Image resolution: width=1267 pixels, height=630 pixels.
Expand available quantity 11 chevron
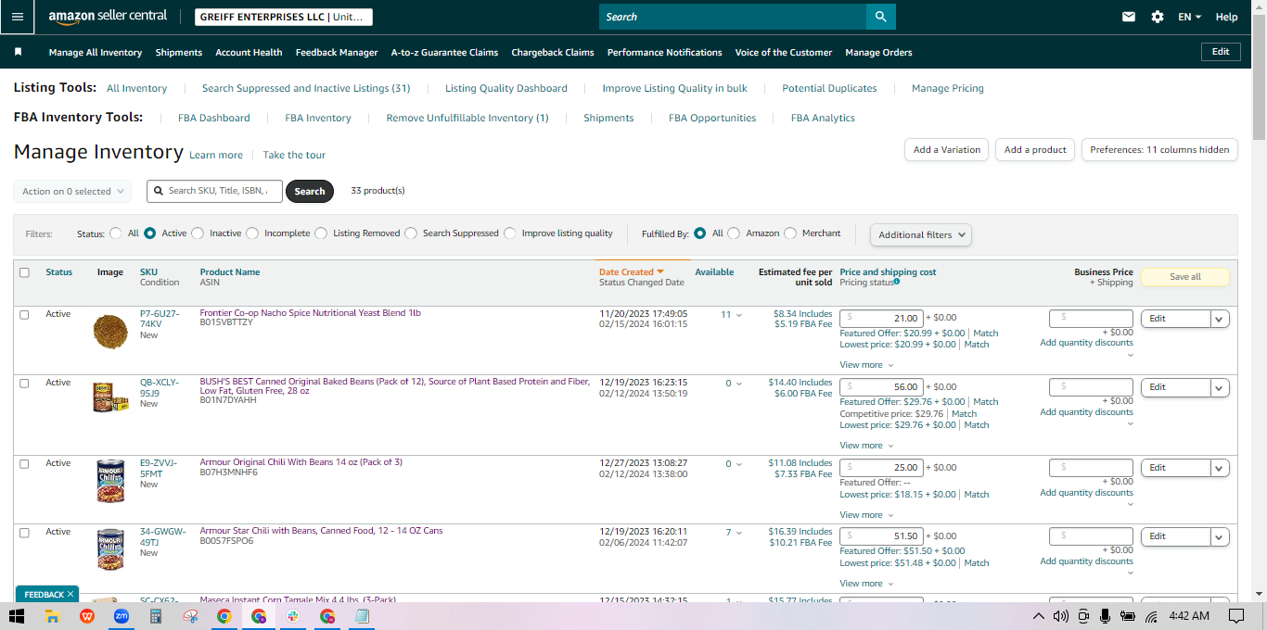(x=739, y=315)
